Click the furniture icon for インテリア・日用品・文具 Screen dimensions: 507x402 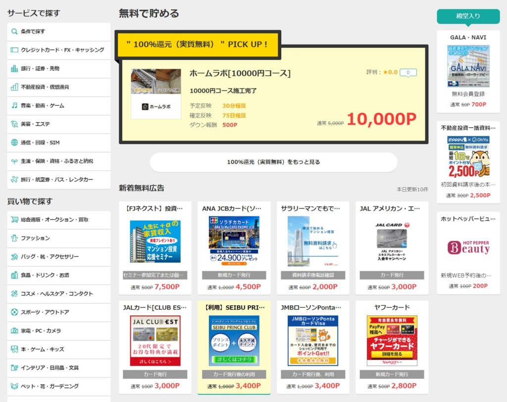14,368
